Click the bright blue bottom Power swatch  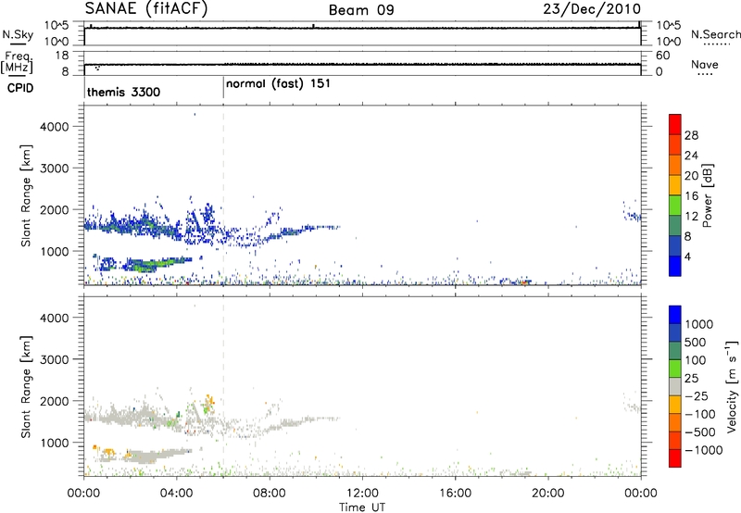[675, 266]
